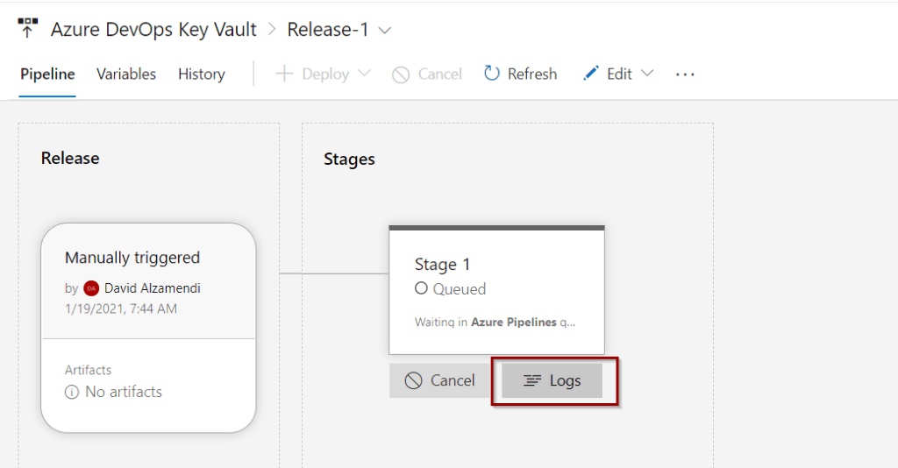Click the Edit pencil icon
898x468 pixels.
590,74
